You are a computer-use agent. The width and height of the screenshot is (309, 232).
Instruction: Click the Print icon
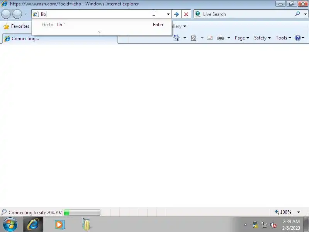[221, 38]
